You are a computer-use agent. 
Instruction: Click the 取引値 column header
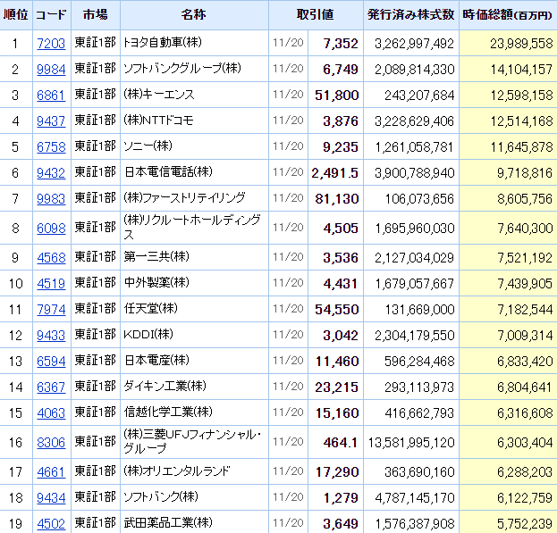(316, 14)
